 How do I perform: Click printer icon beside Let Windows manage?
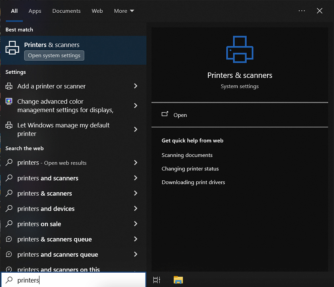(x=9, y=125)
